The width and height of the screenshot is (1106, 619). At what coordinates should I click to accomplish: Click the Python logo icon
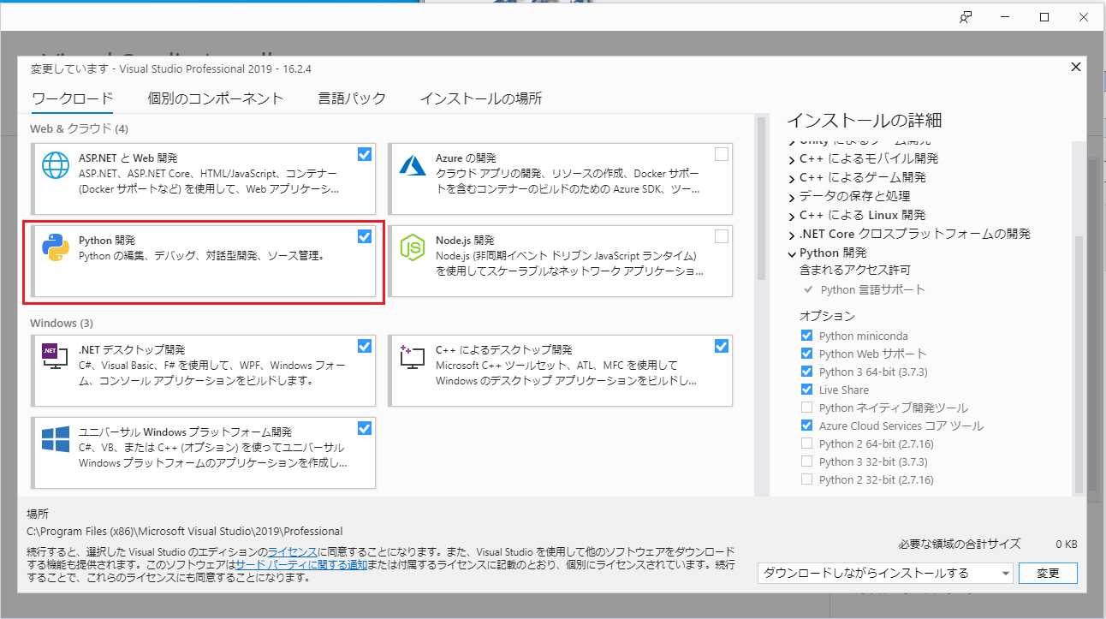(x=56, y=247)
